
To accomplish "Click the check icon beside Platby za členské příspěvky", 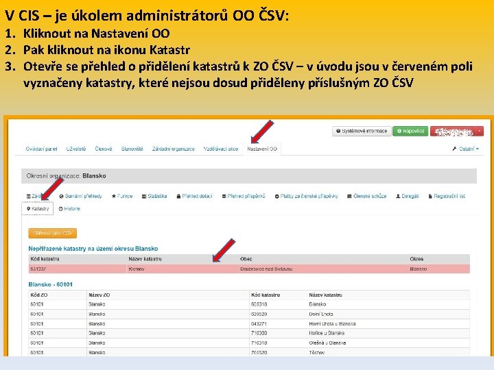I will click(x=277, y=196).
